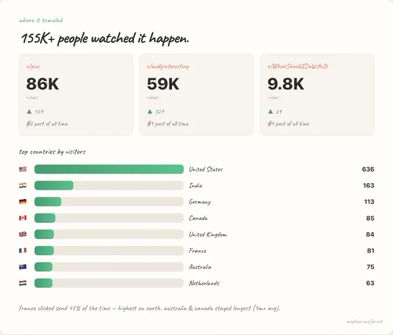Open the r/pics subreddit label

point(33,66)
